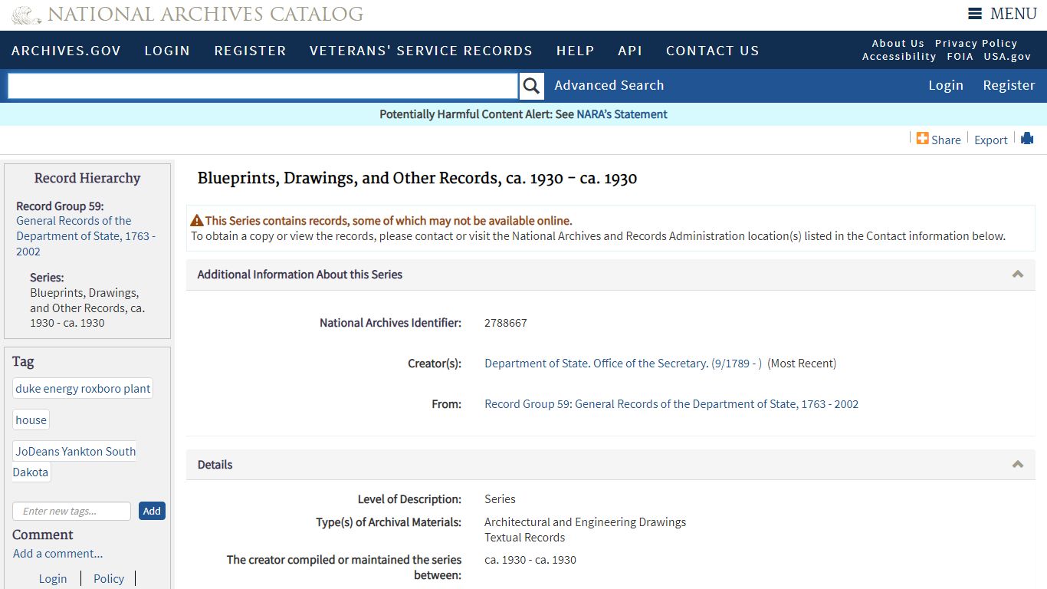Click the magnifying glass search icon
This screenshot has width=1047, height=589.
[531, 86]
